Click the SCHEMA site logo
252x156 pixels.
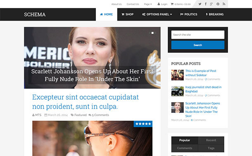(x=35, y=14)
